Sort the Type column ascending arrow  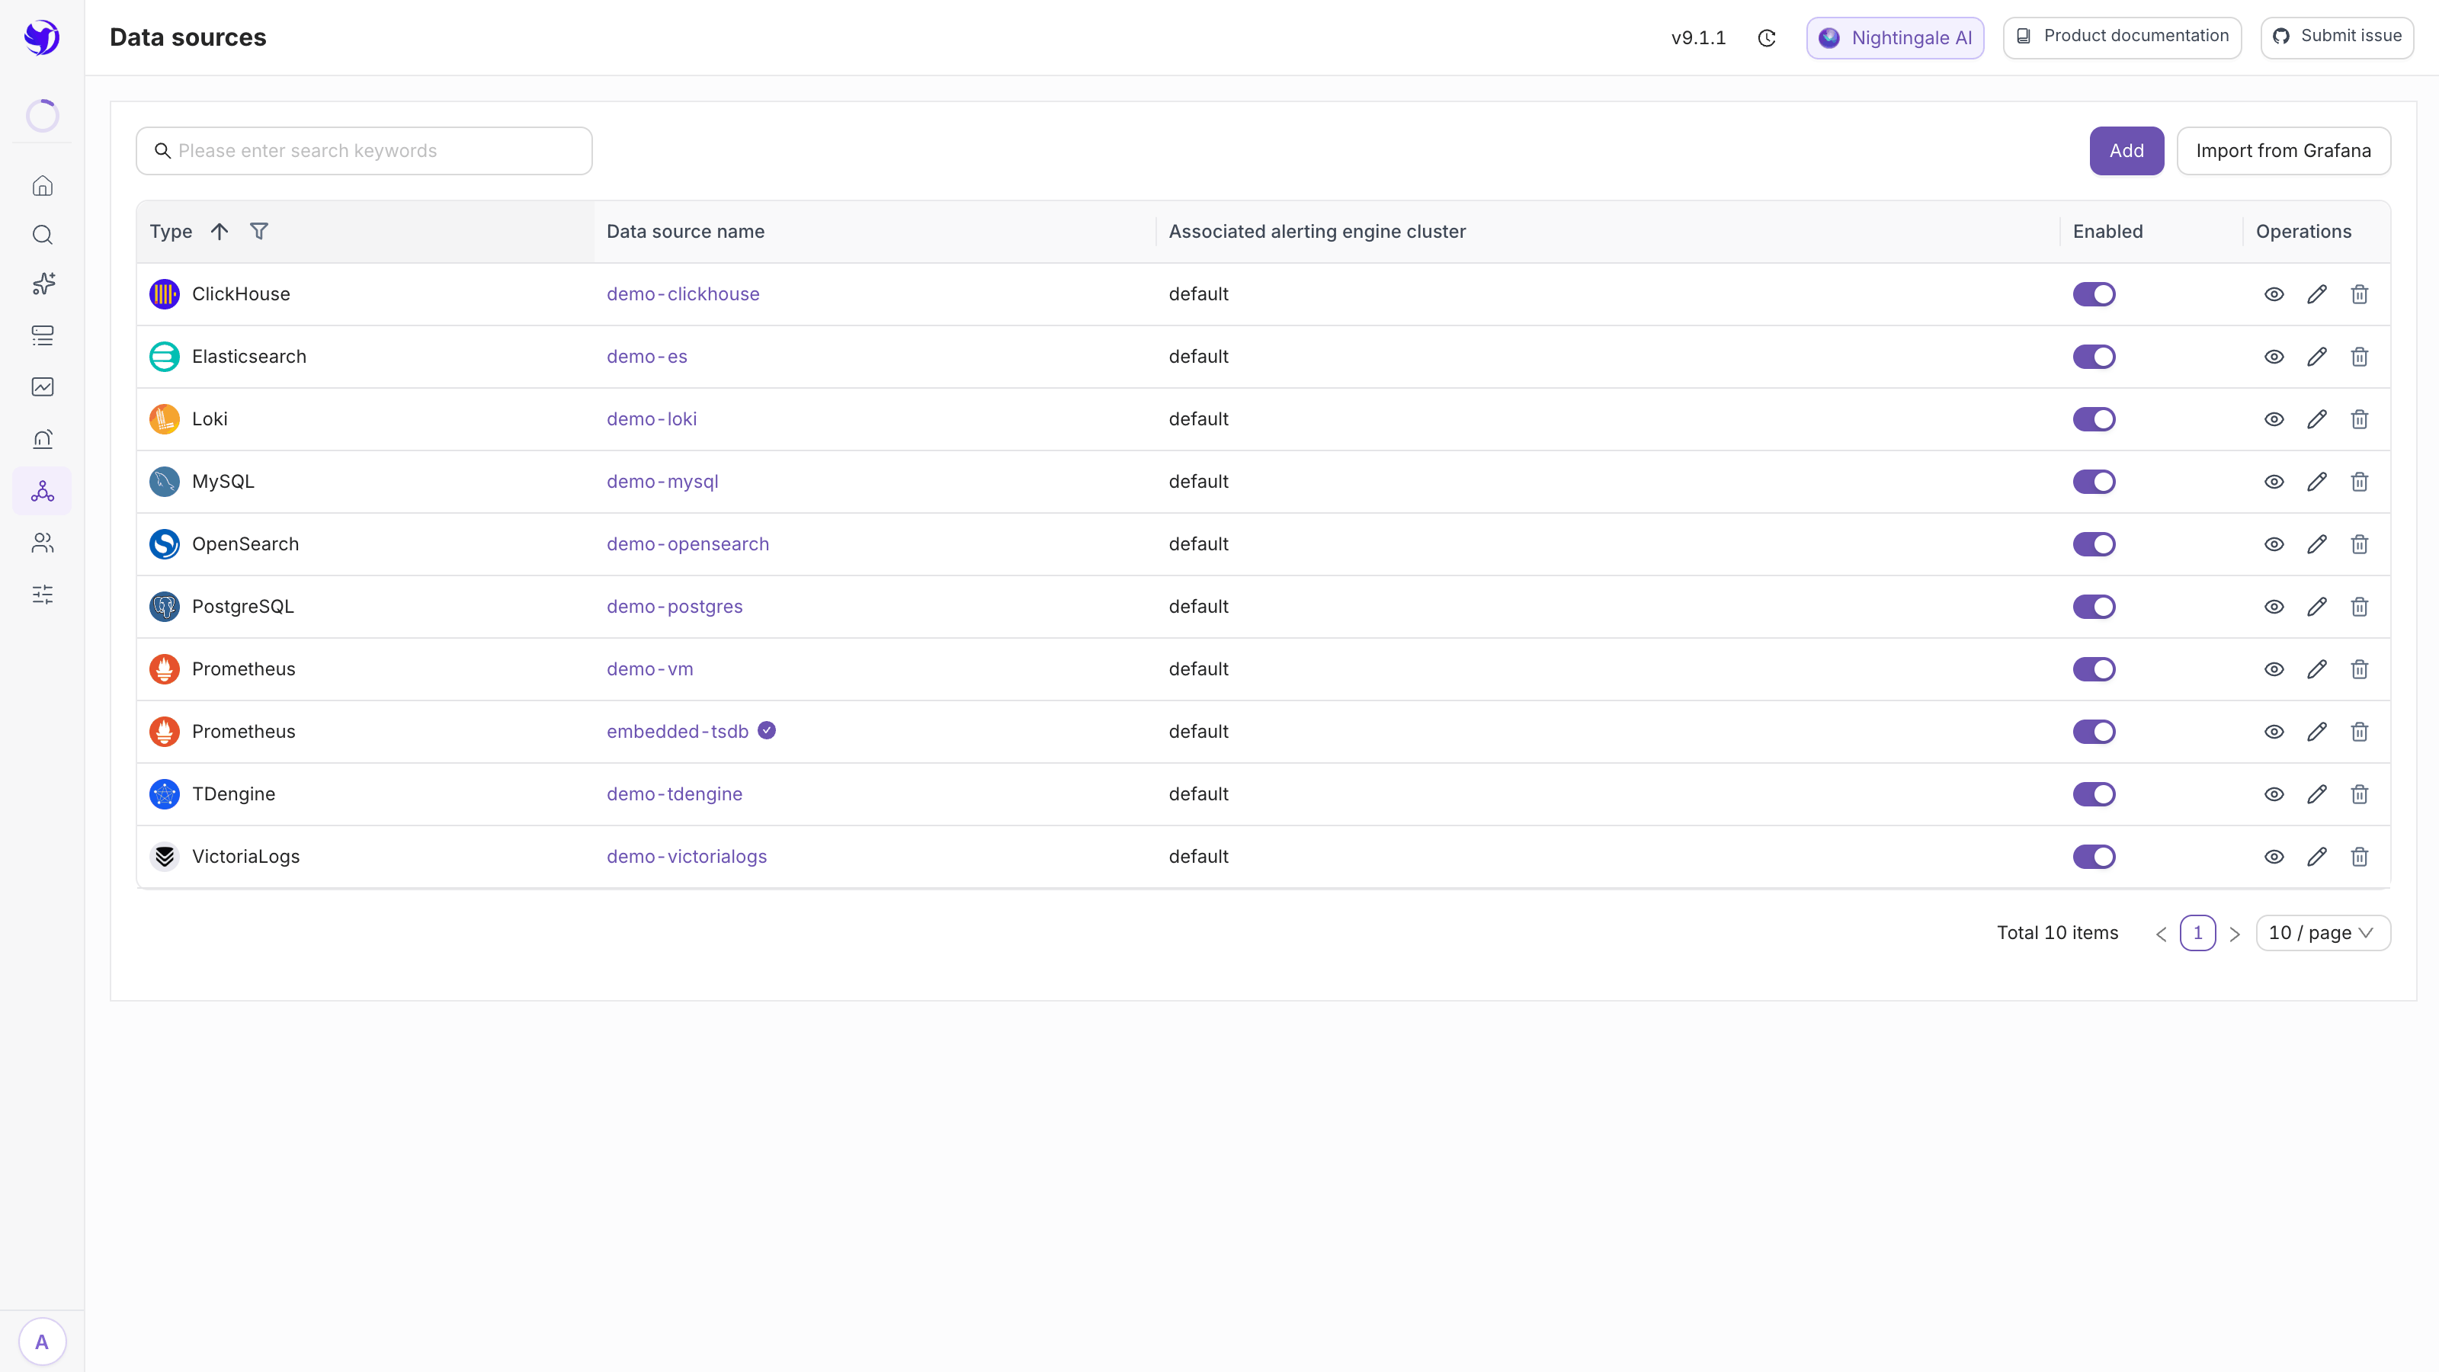tap(220, 232)
